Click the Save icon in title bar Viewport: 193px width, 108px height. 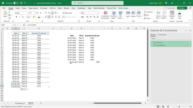pyautogui.click(x=21, y=3)
